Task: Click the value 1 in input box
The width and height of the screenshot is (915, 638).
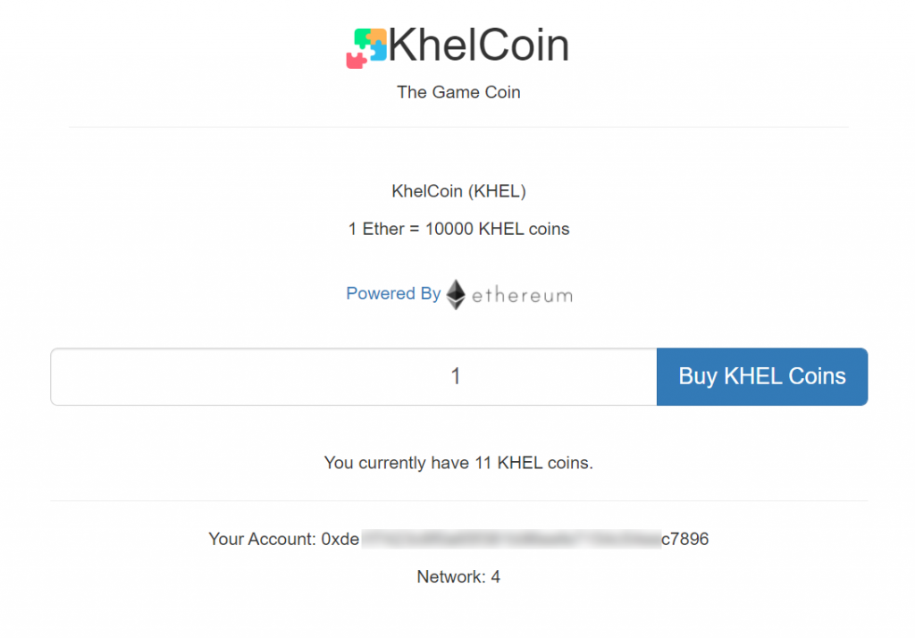Action: [x=456, y=376]
